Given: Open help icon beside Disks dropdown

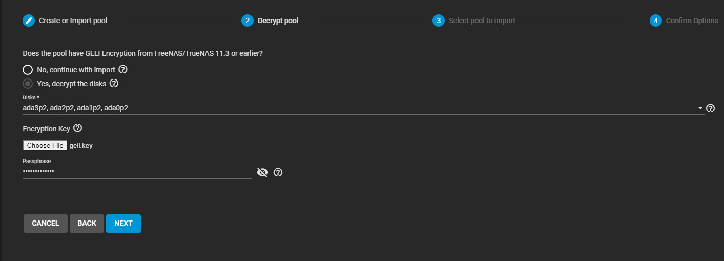Looking at the screenshot, I should click(710, 108).
